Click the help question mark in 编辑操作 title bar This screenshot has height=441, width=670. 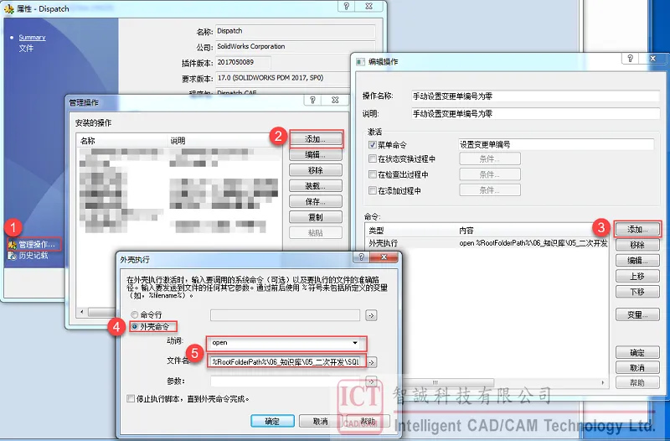[626, 60]
